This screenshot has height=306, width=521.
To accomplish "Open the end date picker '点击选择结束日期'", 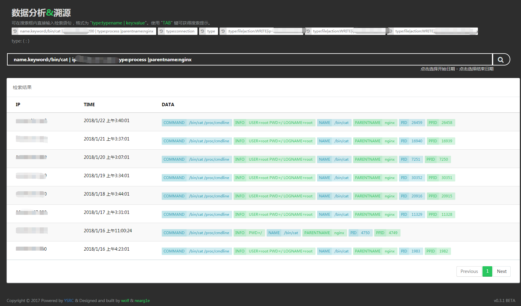I will point(476,69).
